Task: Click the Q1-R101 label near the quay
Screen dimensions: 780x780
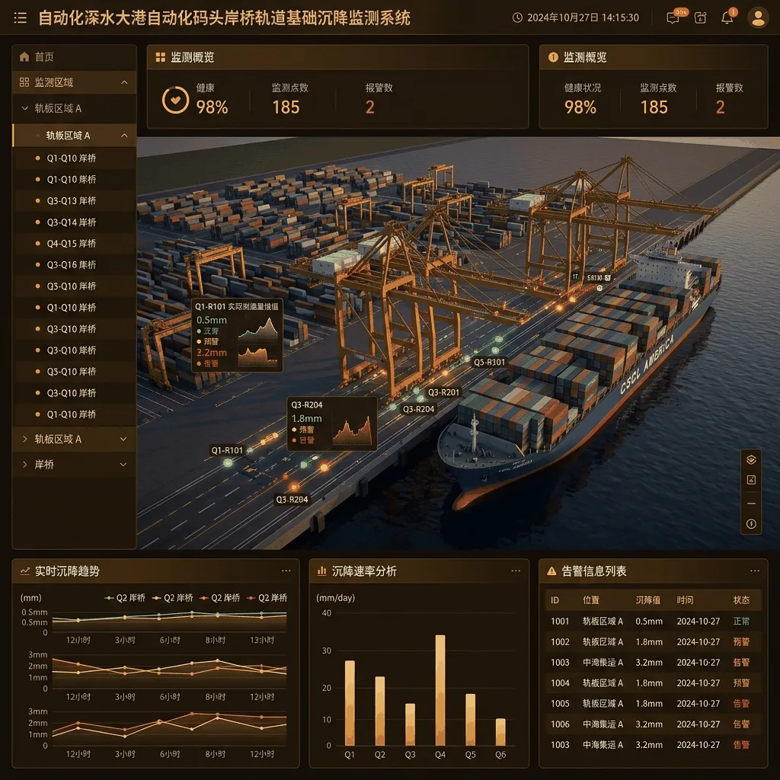Action: (x=227, y=450)
